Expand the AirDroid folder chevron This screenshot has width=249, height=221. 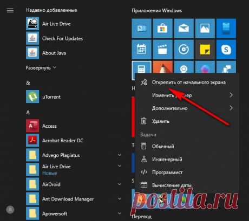click(x=120, y=184)
